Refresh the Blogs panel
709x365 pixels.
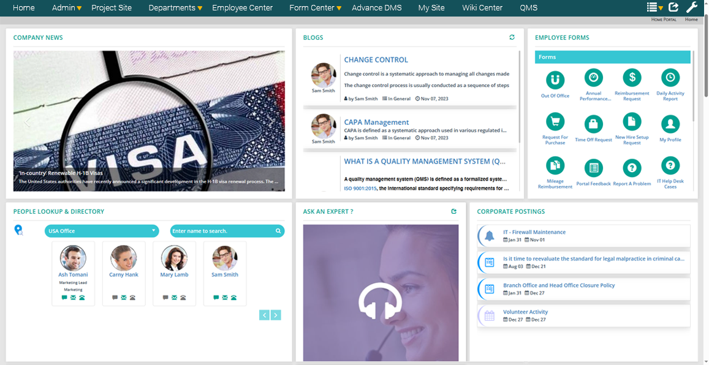(512, 37)
